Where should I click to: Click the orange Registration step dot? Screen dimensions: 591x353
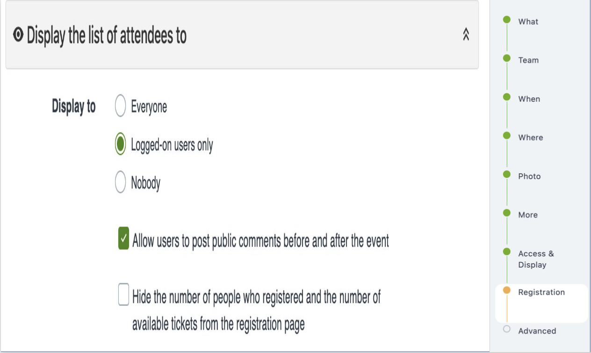508,290
